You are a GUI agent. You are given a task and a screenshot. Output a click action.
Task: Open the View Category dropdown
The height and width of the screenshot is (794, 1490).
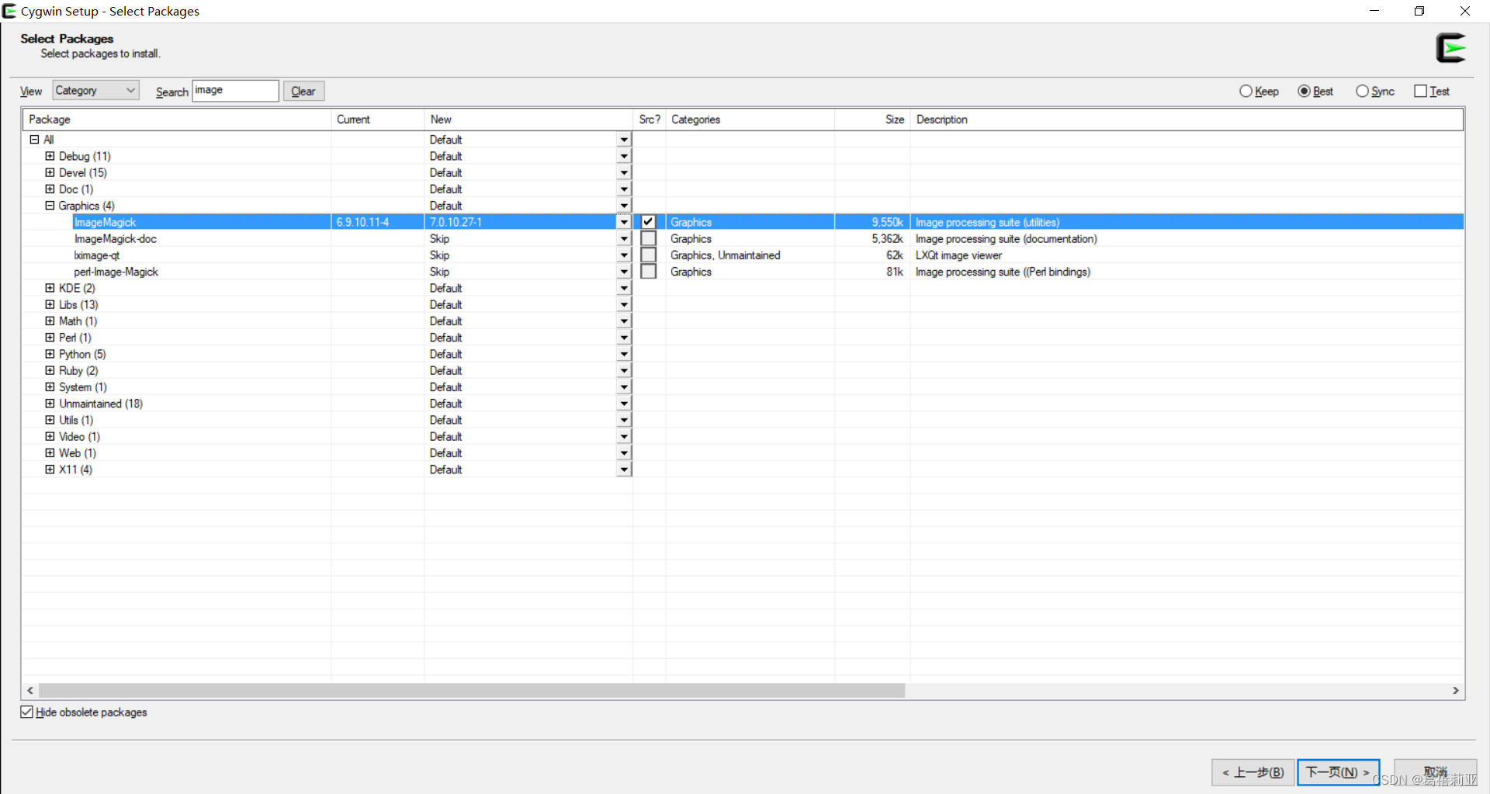coord(96,90)
